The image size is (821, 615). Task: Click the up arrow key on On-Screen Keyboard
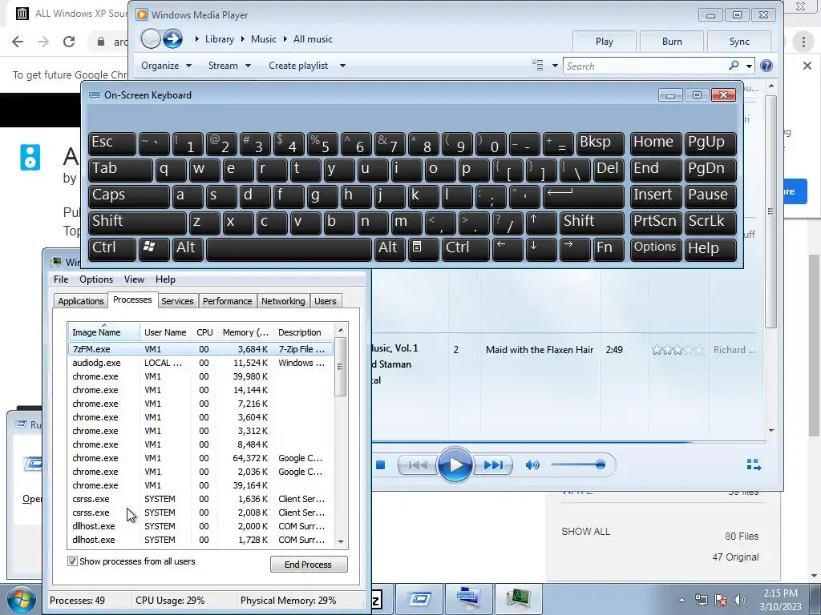tap(540, 223)
